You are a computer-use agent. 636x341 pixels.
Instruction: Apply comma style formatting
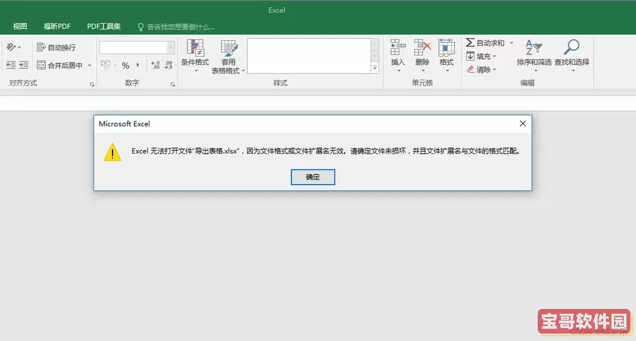(137, 65)
